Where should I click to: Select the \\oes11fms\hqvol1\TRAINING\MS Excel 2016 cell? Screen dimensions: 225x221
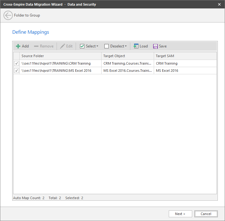point(60,71)
